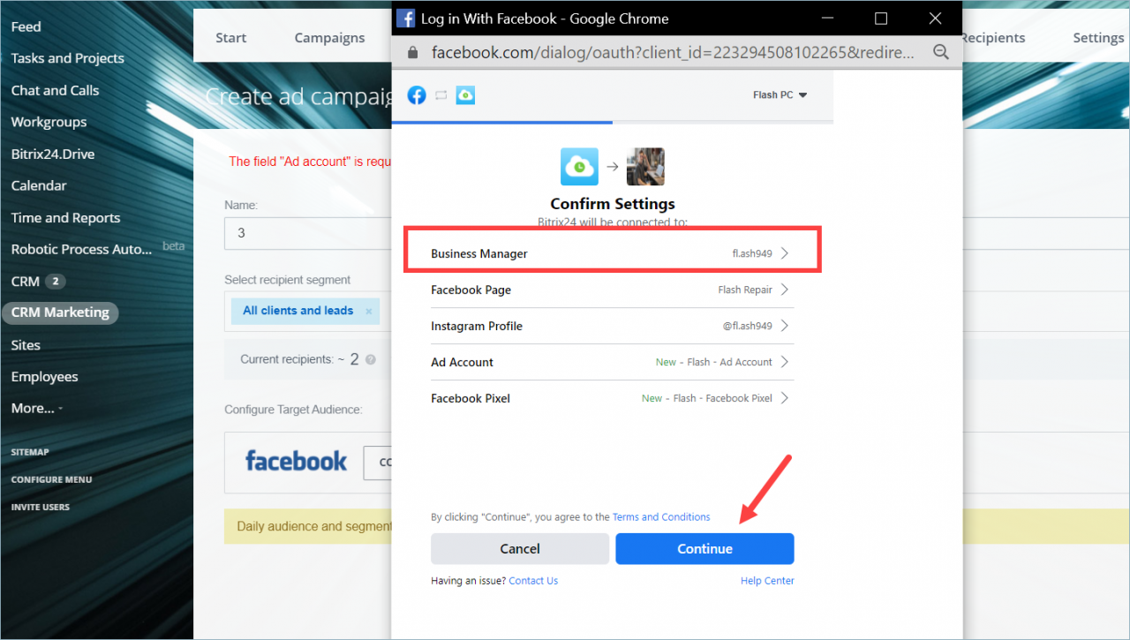
Task: Open Robotic Process Automation in sidebar
Action: pos(81,249)
